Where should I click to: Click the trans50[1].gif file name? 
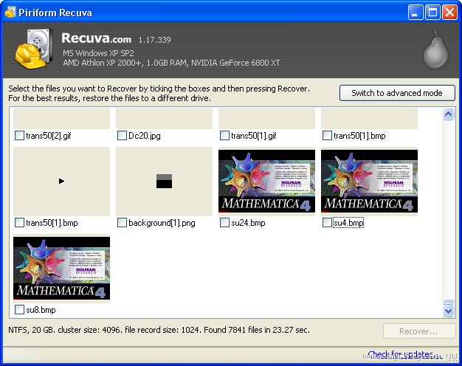coord(254,136)
